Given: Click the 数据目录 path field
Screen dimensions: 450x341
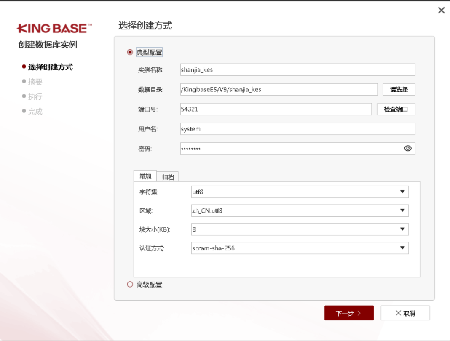Looking at the screenshot, I should click(x=279, y=90).
